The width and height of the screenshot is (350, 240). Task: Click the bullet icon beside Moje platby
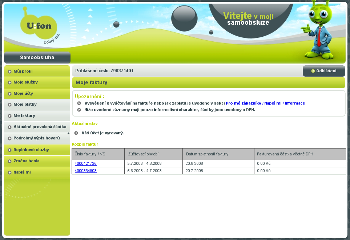(9, 105)
